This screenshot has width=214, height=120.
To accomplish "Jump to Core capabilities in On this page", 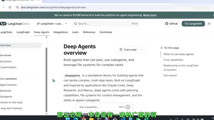I will (173, 60).
